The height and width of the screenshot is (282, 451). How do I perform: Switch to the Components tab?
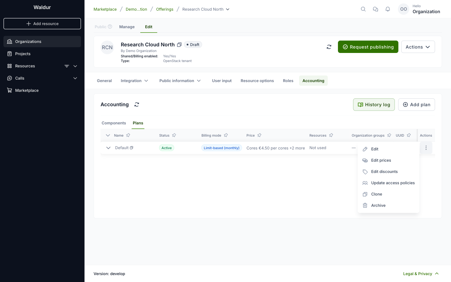pos(114,123)
